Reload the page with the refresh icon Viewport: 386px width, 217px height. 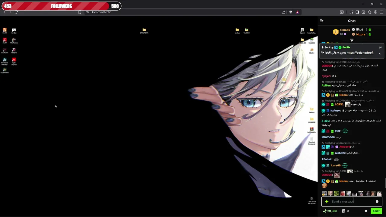16,12
